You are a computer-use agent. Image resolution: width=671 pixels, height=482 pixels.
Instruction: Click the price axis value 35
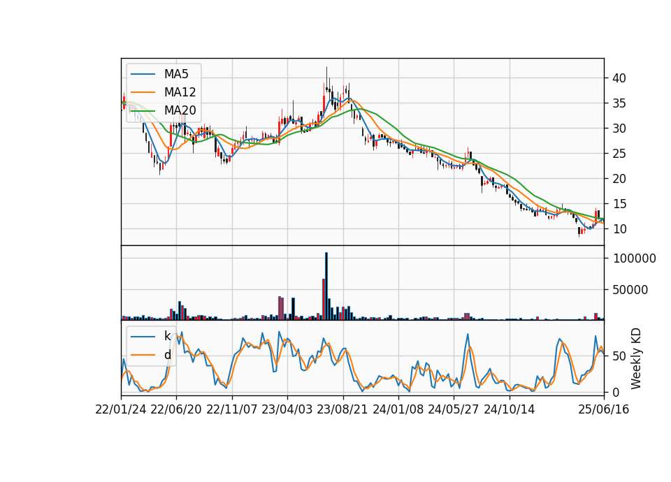click(x=619, y=103)
